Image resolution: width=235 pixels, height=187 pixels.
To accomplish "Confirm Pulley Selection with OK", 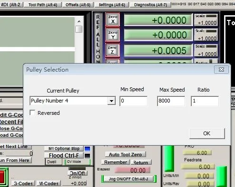I will coord(207,133).
